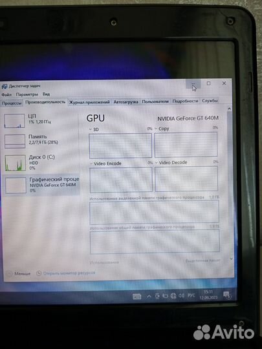
Task: Open the resource monitor link
Action: [x=69, y=273]
